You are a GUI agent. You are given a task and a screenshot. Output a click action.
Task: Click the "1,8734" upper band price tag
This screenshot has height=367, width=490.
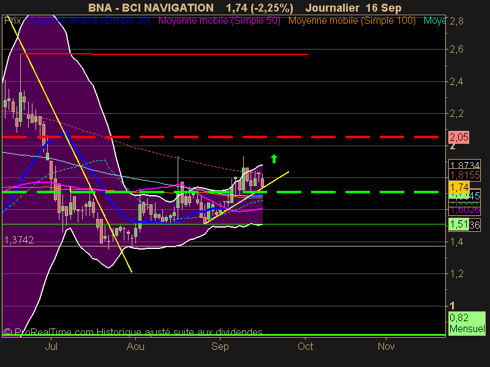coord(464,165)
